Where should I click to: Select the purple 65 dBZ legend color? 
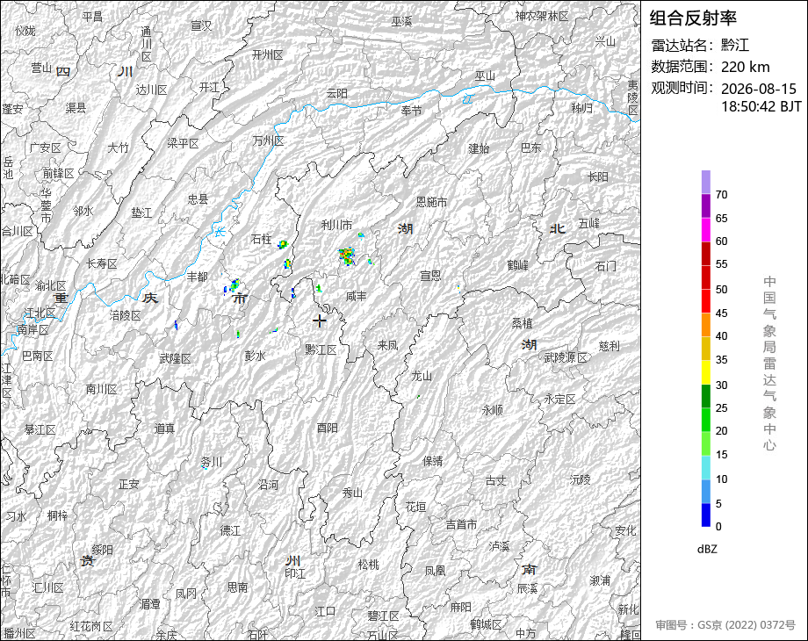point(706,205)
